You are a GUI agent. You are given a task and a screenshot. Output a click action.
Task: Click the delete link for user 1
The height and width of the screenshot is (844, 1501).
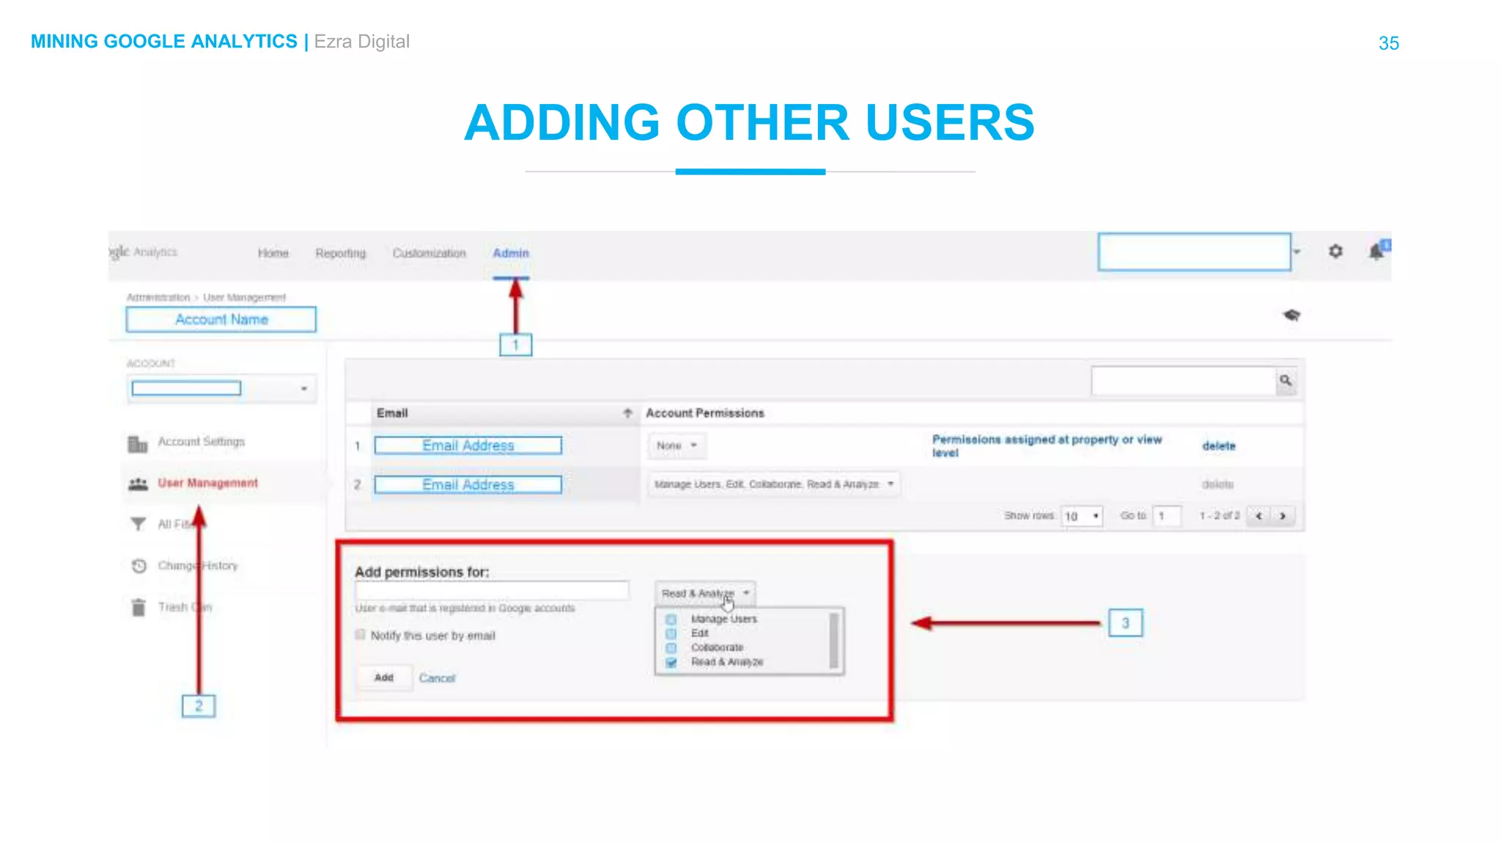point(1219,446)
